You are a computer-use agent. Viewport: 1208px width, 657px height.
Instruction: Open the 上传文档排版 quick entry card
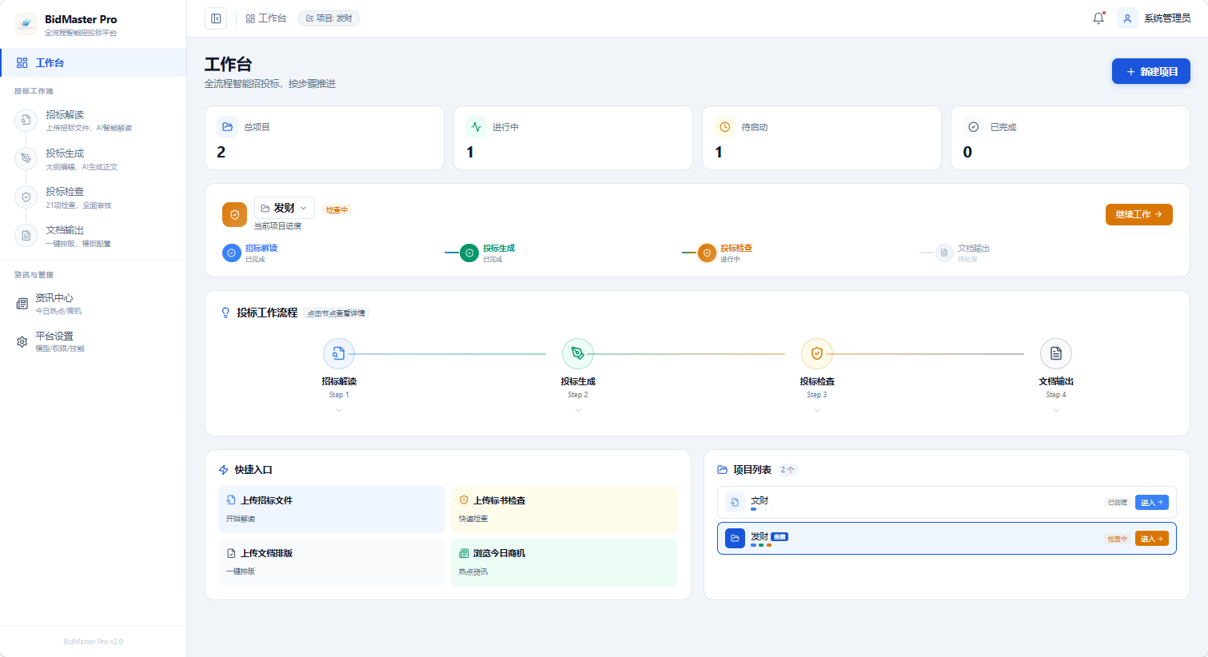coord(332,562)
